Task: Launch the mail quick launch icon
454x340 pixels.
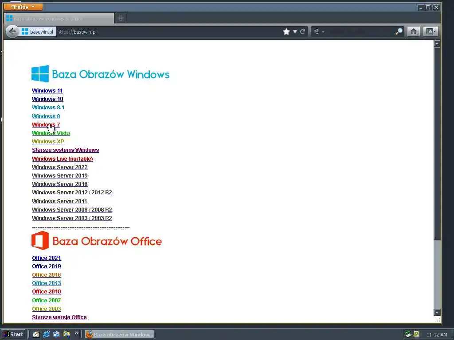Action: tap(56, 334)
